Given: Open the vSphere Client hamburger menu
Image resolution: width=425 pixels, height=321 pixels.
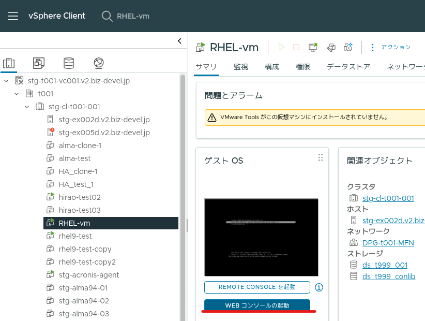Looking at the screenshot, I should (x=13, y=16).
